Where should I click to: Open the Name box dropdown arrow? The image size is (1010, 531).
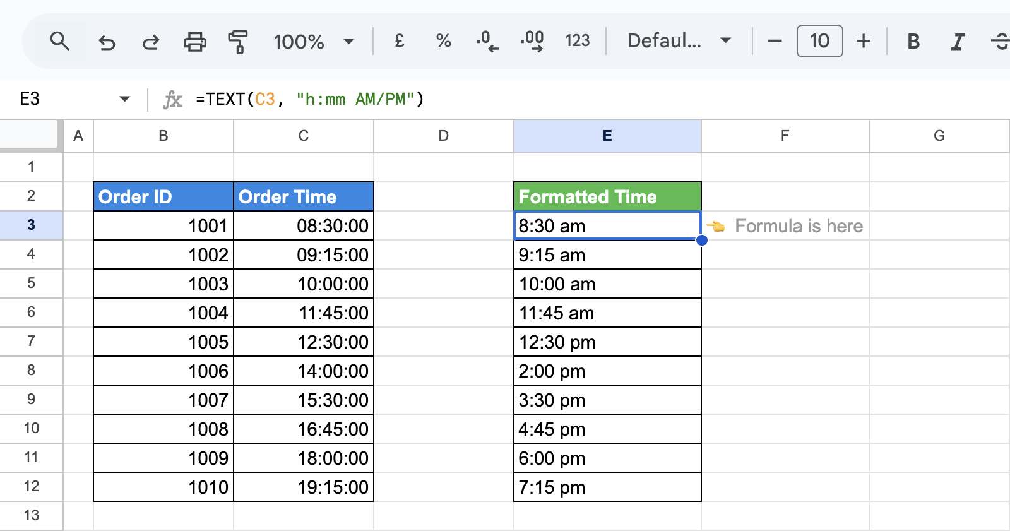click(x=124, y=99)
